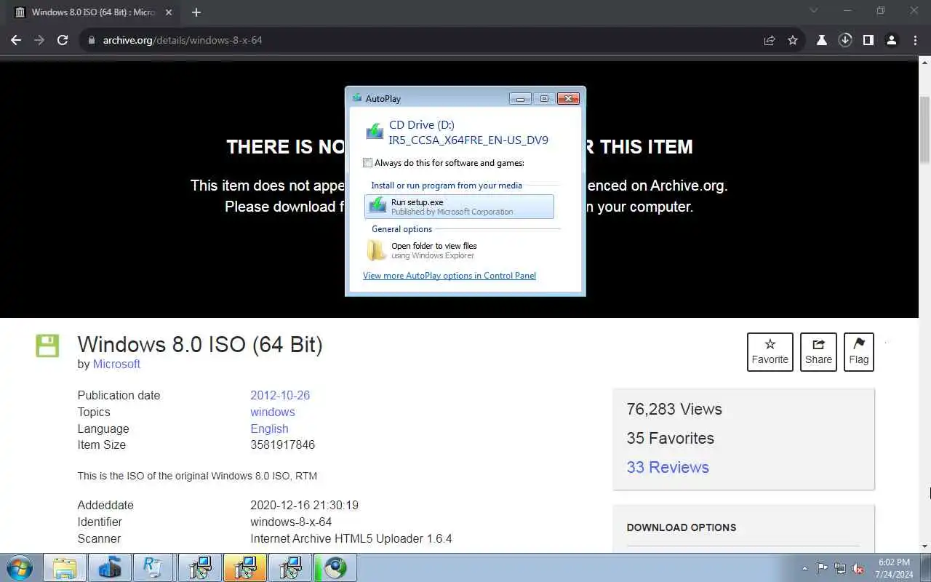This screenshot has width=931, height=582.
Task: Click the DOWNLOAD OPTIONS heading
Action: click(682, 527)
